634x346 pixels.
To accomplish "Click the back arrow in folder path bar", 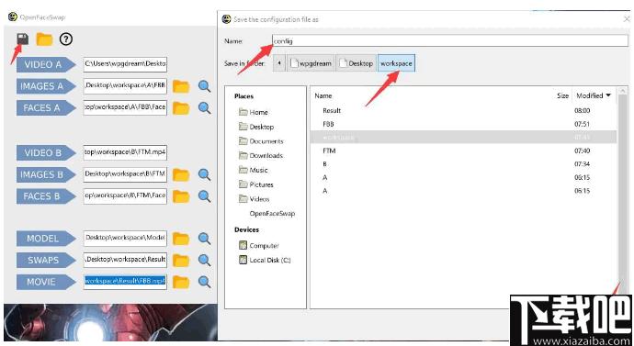I will (x=279, y=63).
